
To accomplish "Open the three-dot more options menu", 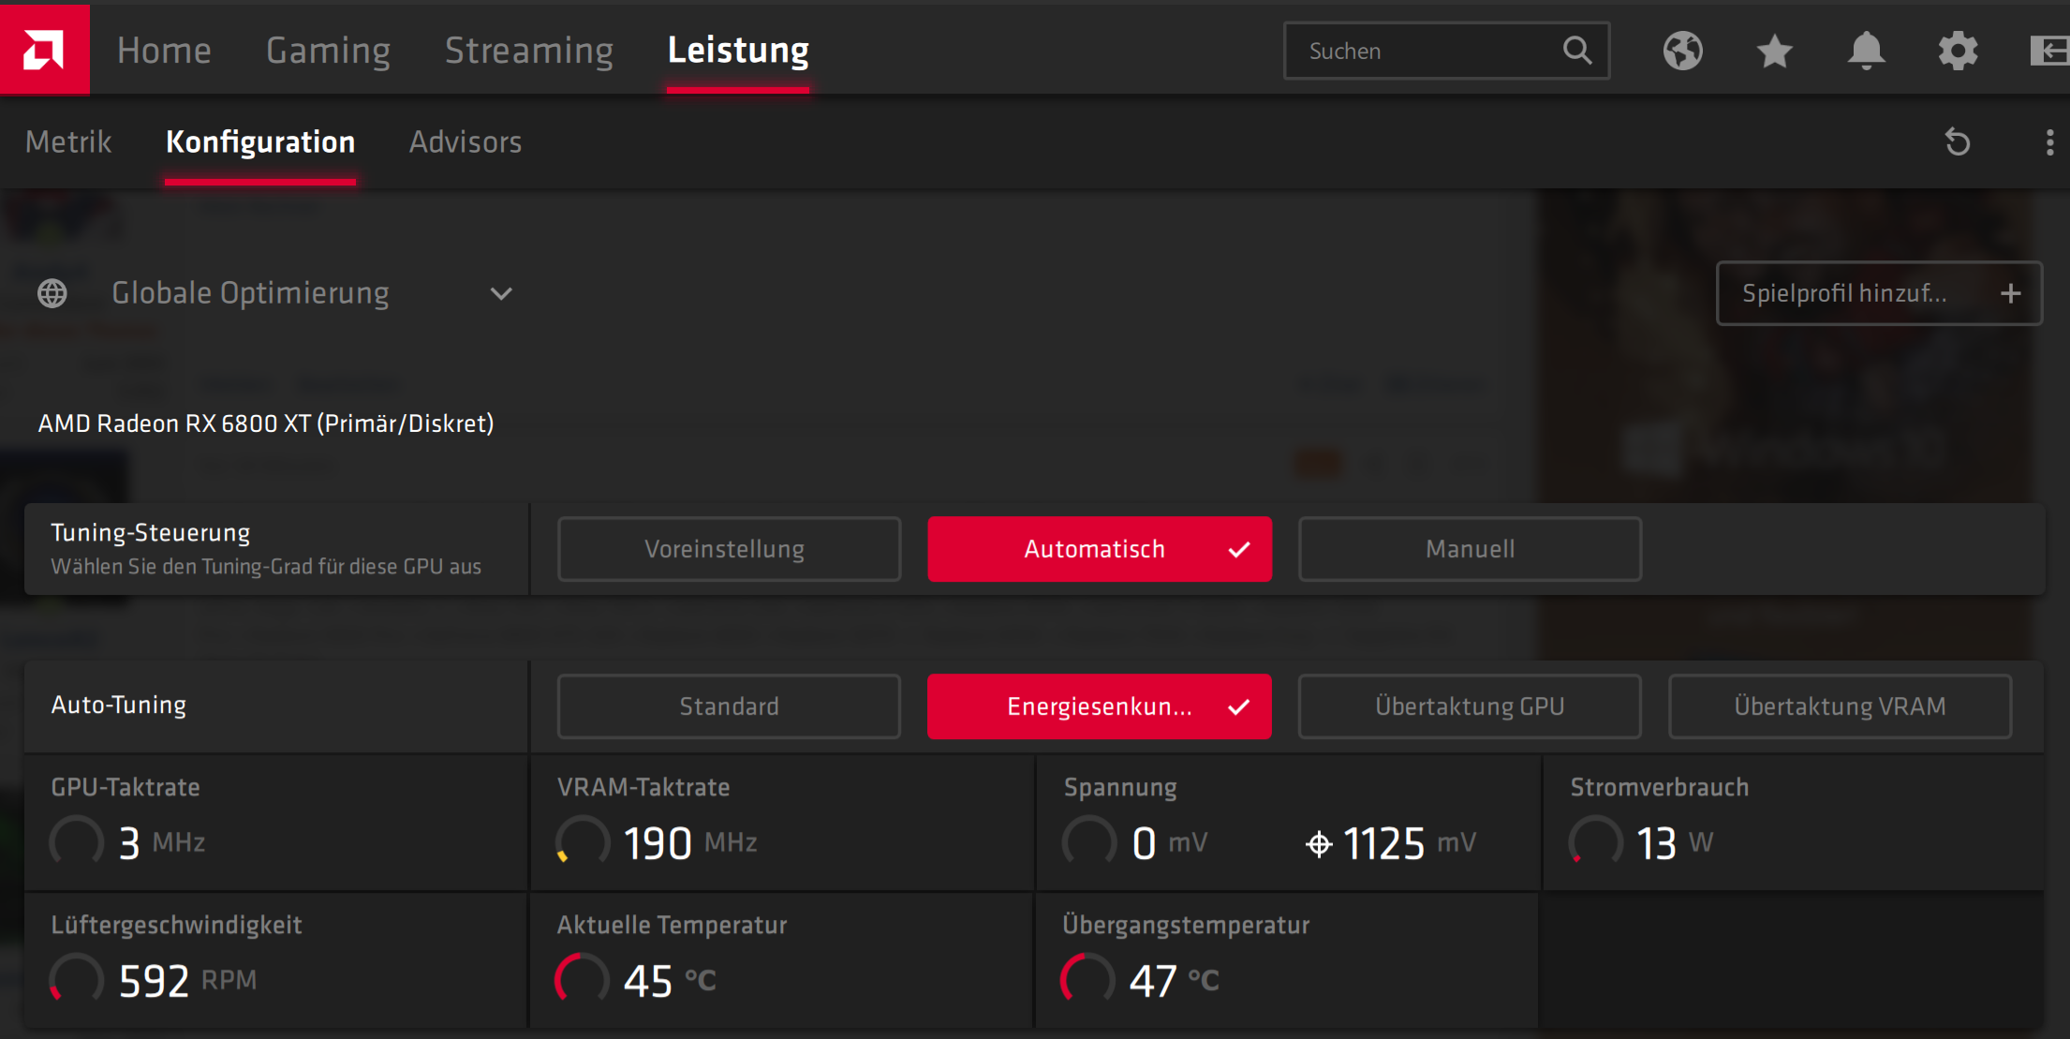I will tap(2049, 142).
